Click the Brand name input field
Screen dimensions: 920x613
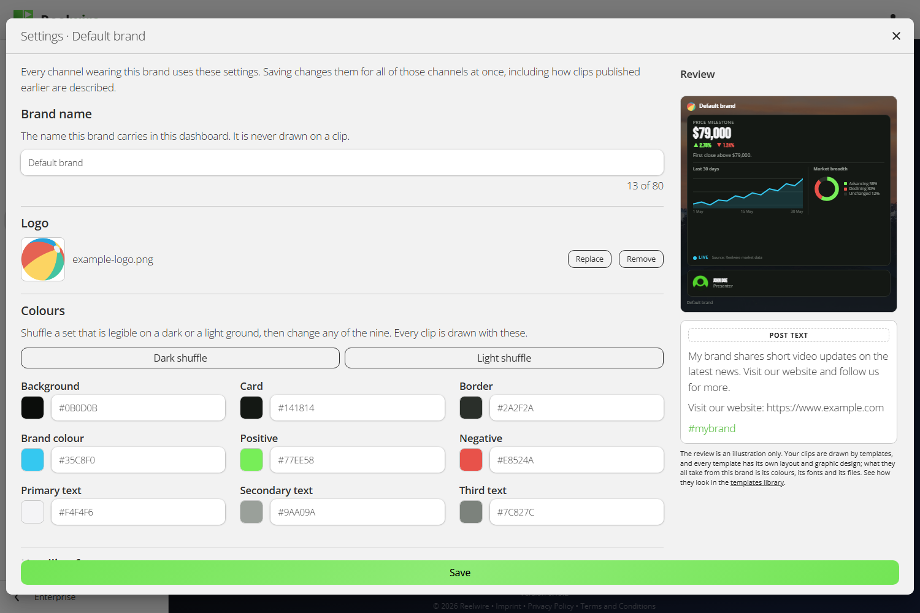pos(342,162)
